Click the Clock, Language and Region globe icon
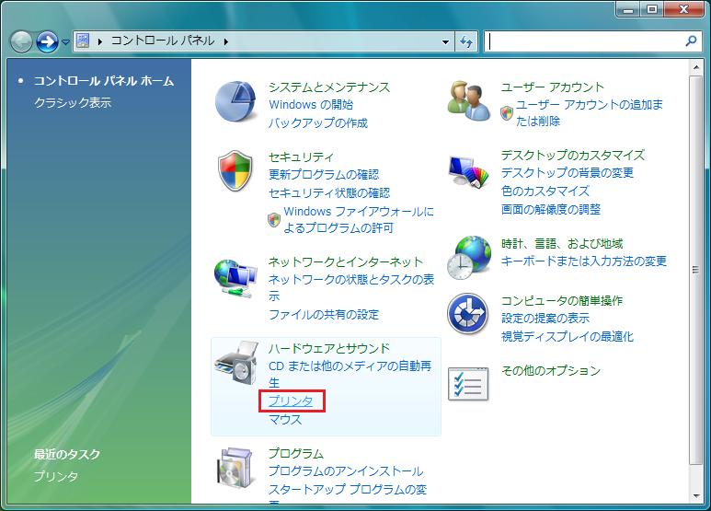The image size is (711, 511). (468, 257)
